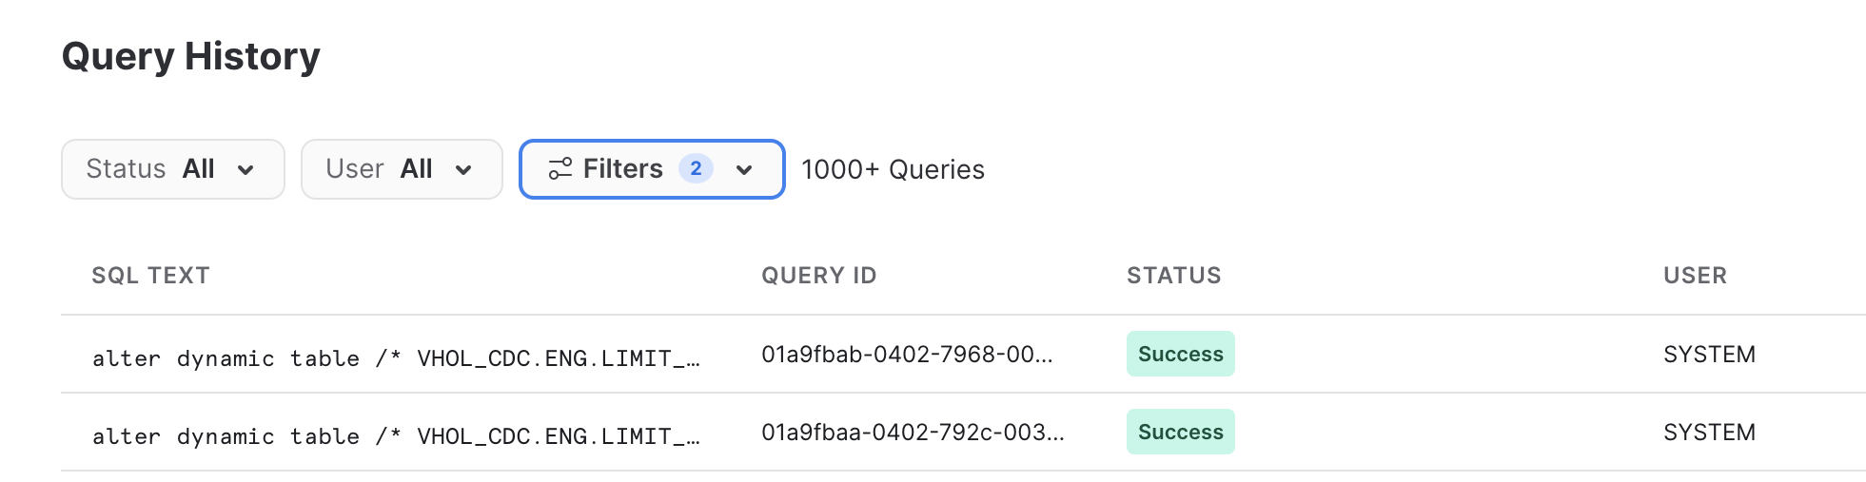Click the USER column header
The height and width of the screenshot is (482, 1866).
(1695, 276)
